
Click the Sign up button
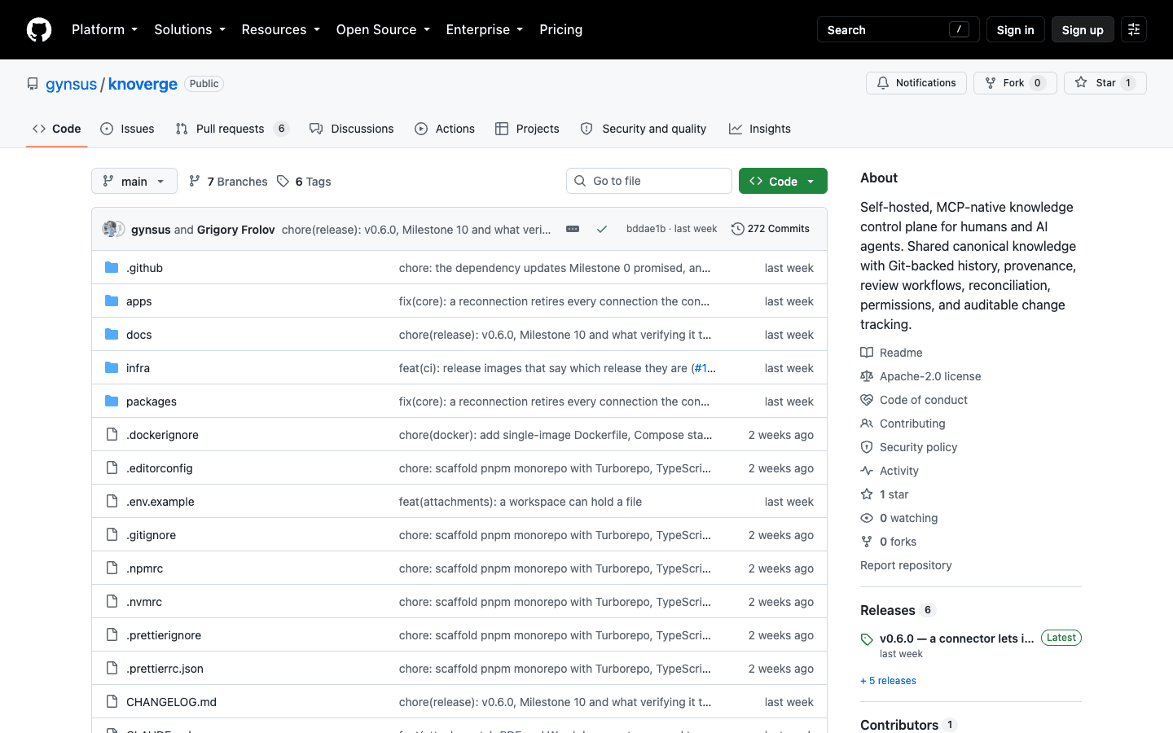point(1083,29)
